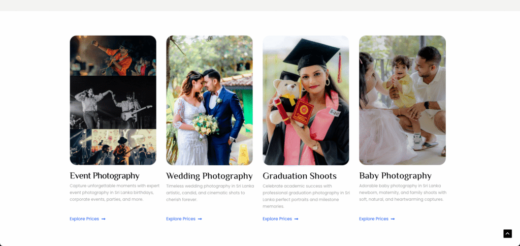Open Explore Prices under Baby Photography
This screenshot has height=246, width=520.
coord(377,219)
